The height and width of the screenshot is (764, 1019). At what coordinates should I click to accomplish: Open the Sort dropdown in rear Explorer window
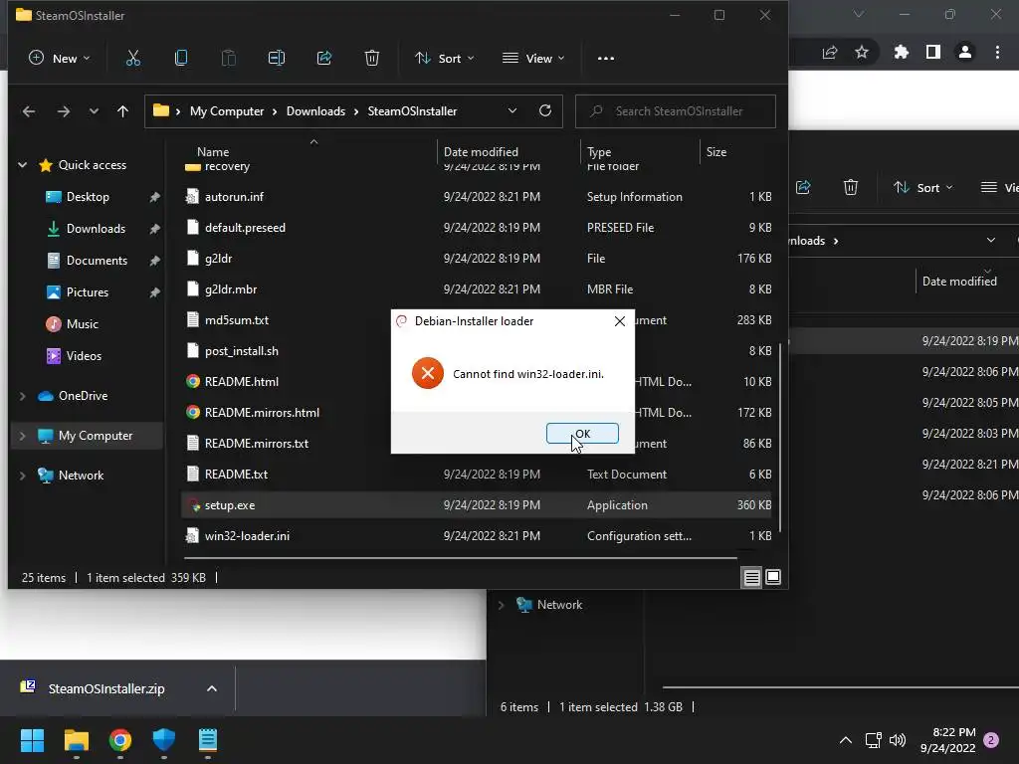[x=922, y=188]
